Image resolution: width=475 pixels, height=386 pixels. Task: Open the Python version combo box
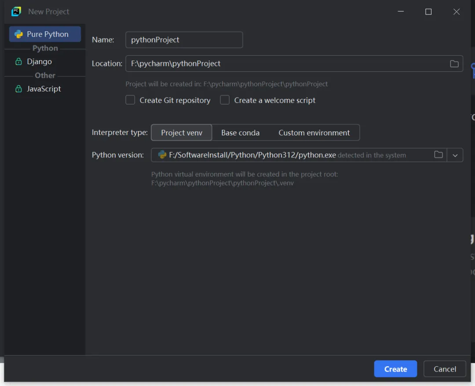pos(307,155)
